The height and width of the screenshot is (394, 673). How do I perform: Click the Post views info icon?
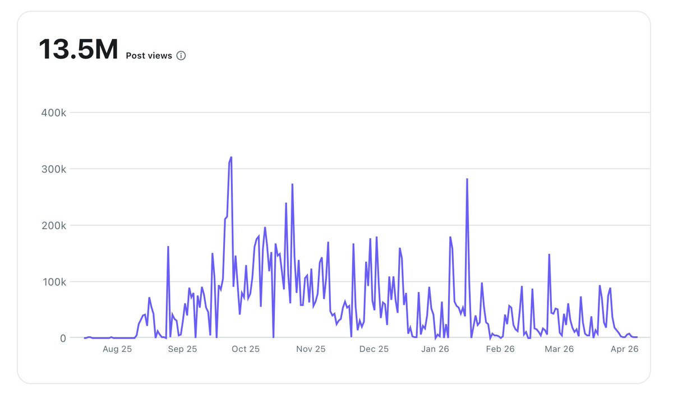tap(181, 55)
